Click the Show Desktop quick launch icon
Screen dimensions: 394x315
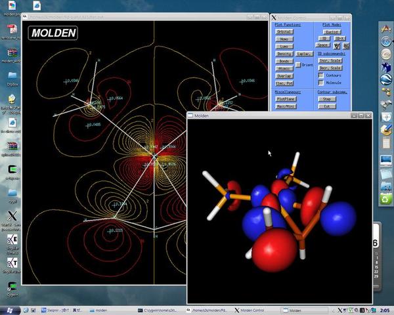click(x=33, y=310)
